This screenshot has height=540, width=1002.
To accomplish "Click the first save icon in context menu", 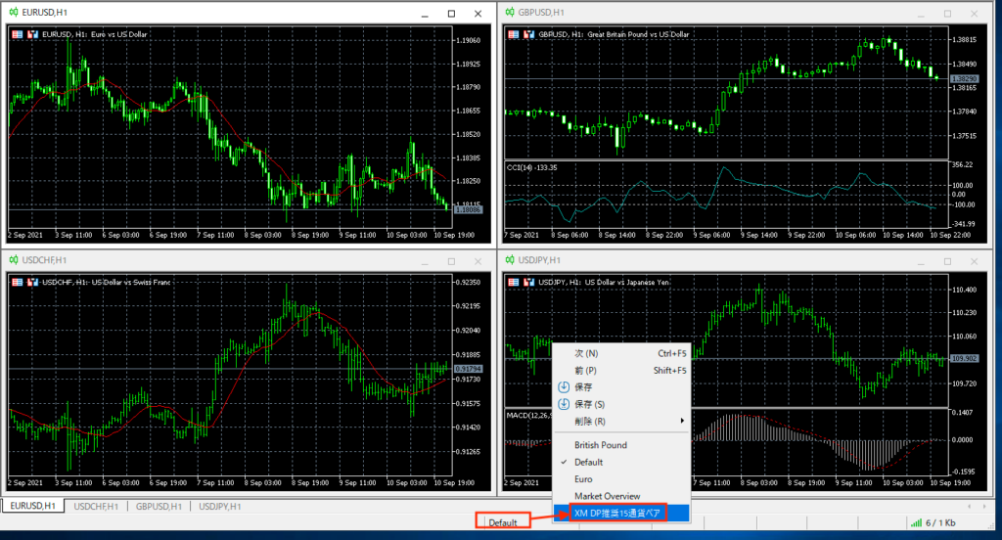I will [x=563, y=386].
